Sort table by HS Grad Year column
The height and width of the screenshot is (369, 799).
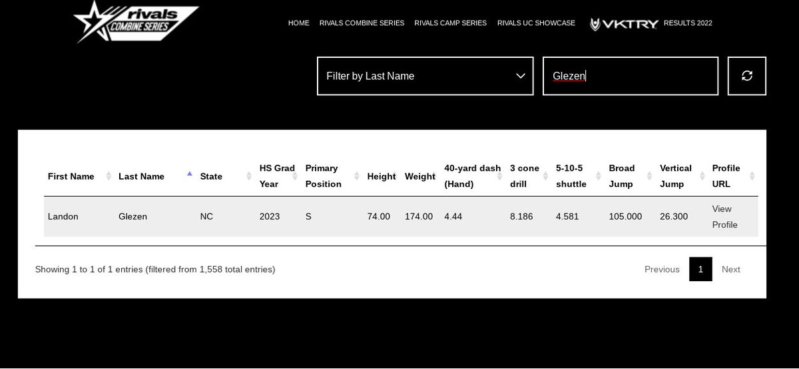click(278, 176)
